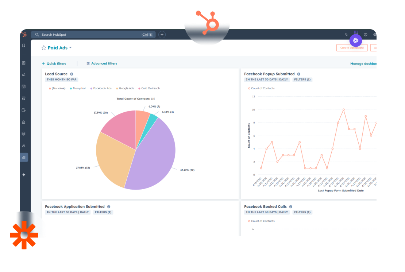Screen dimensions: 405x272
Task: Click FILTERS (1) tag on Facebook Popup Submitted
Action: tap(302, 79)
